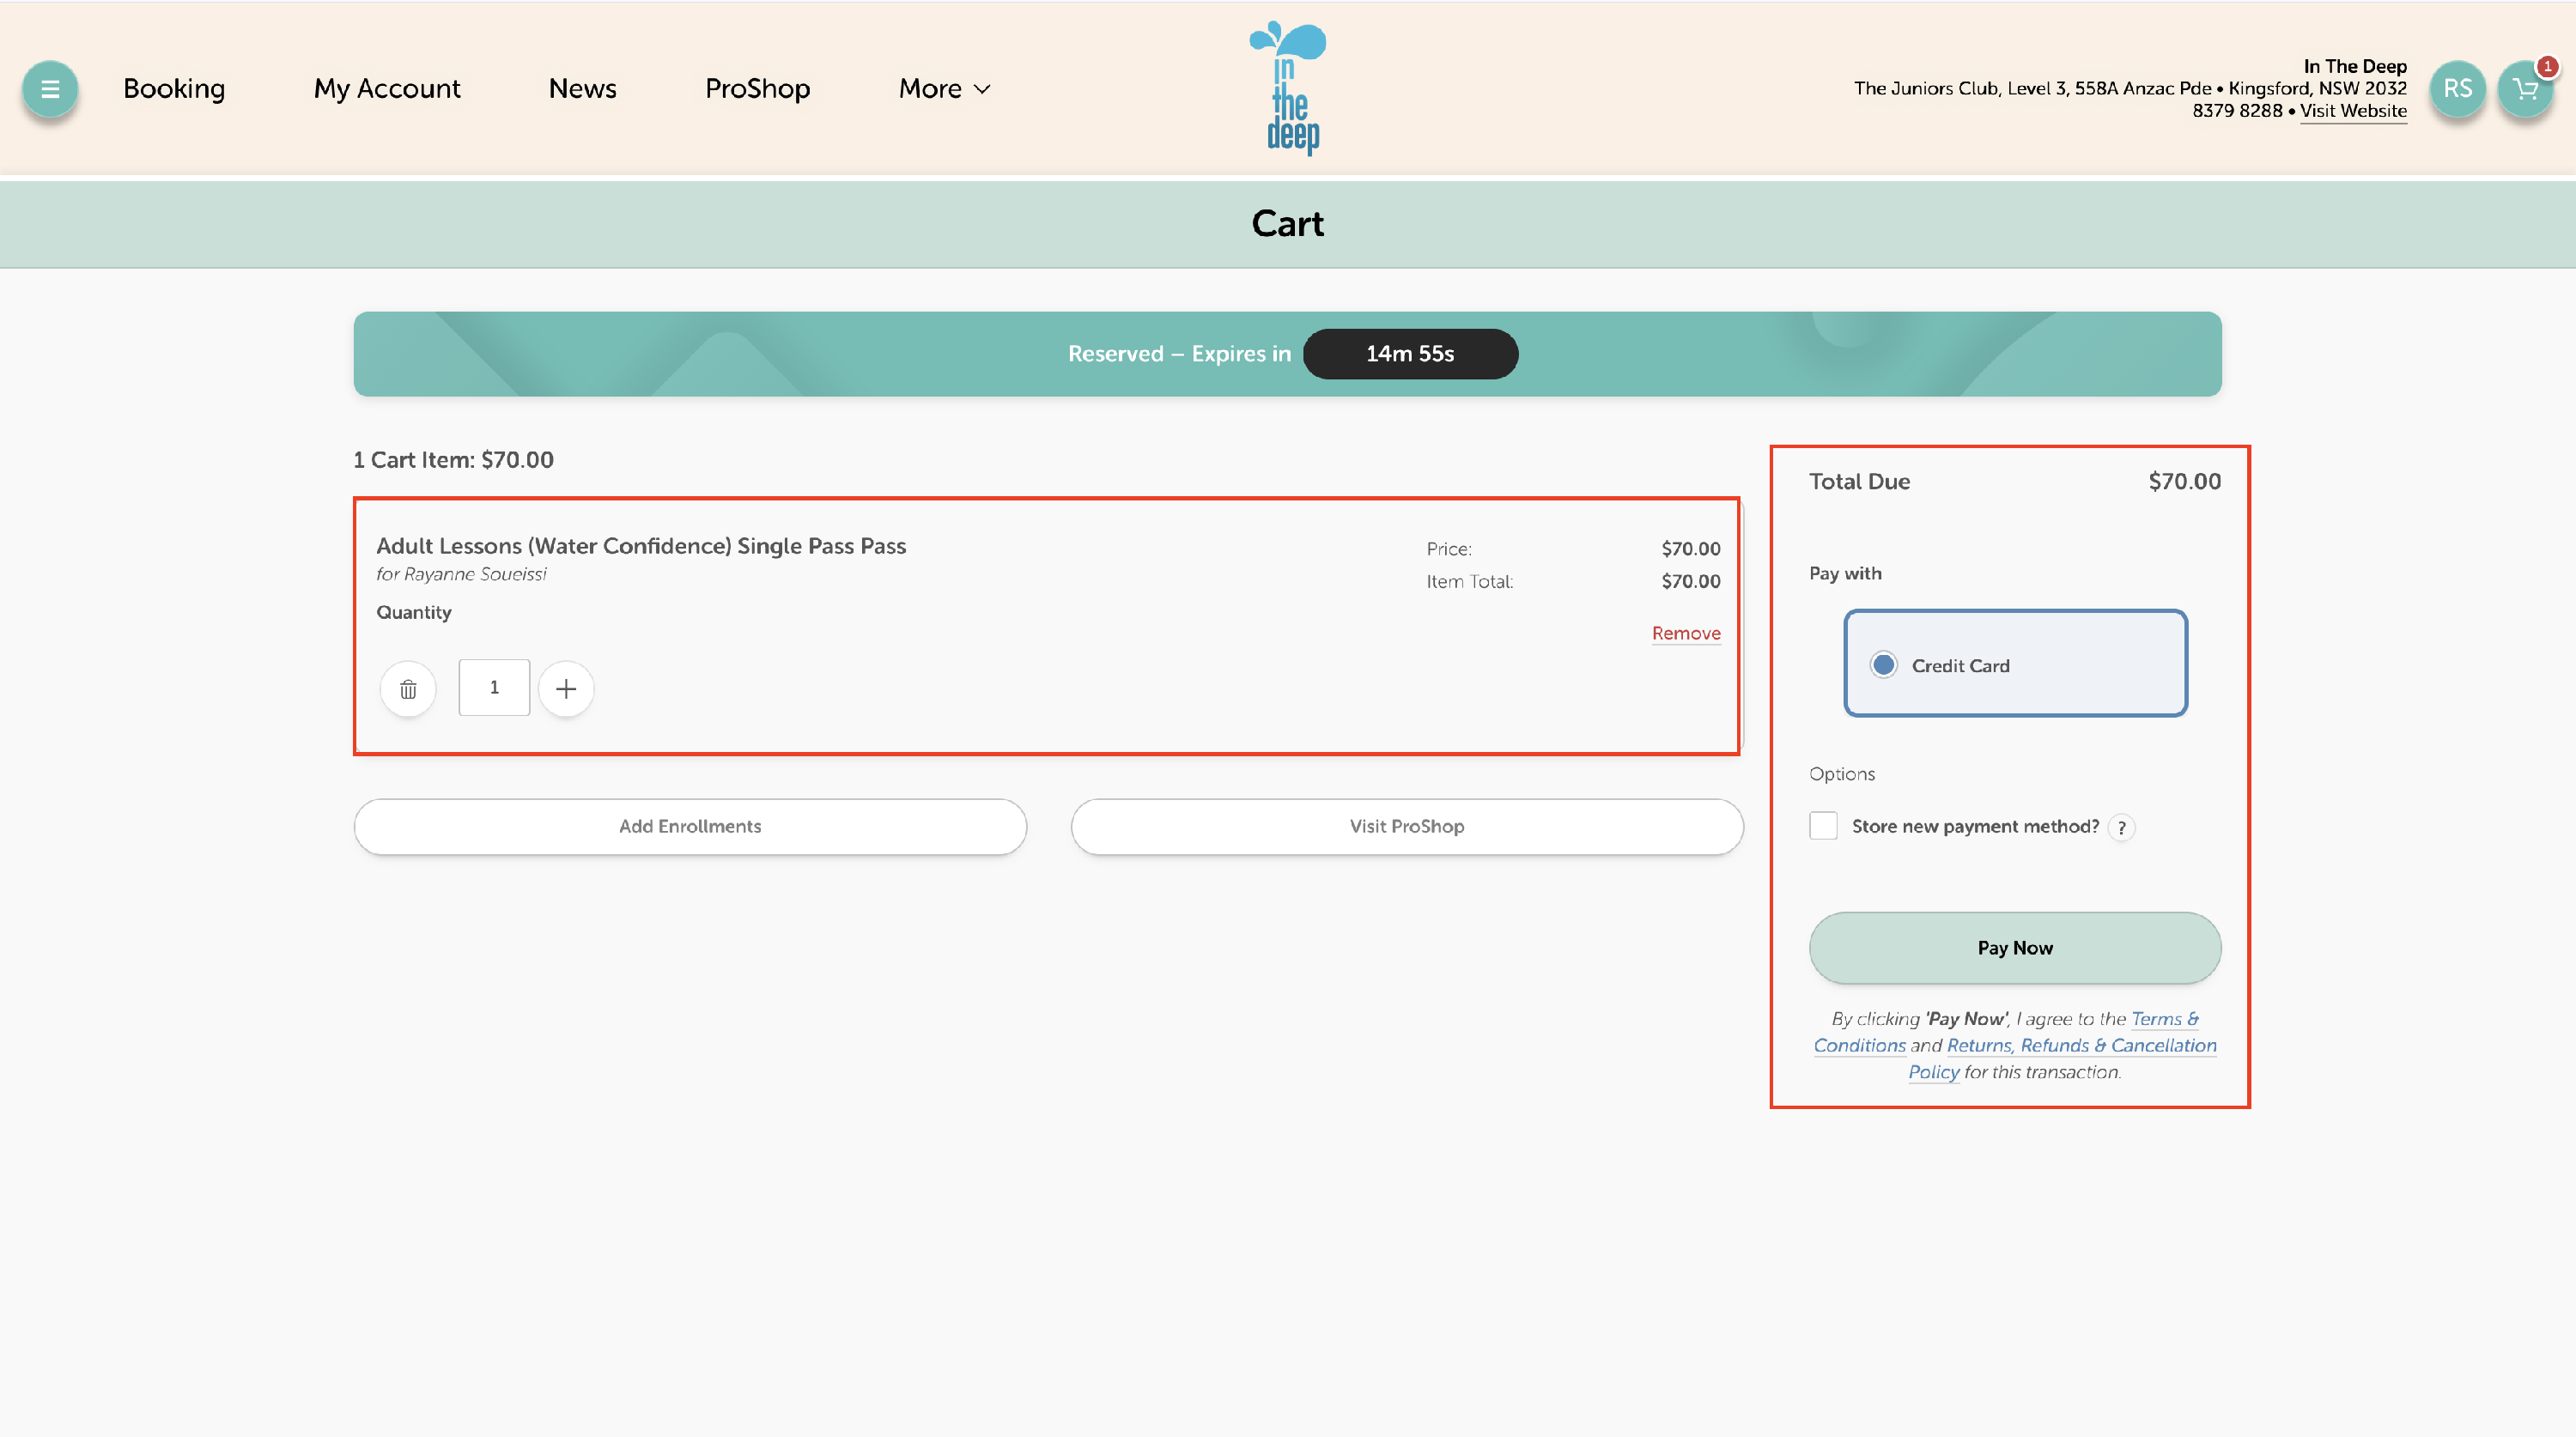Open the Booking menu item
The height and width of the screenshot is (1437, 2576).
tap(174, 89)
